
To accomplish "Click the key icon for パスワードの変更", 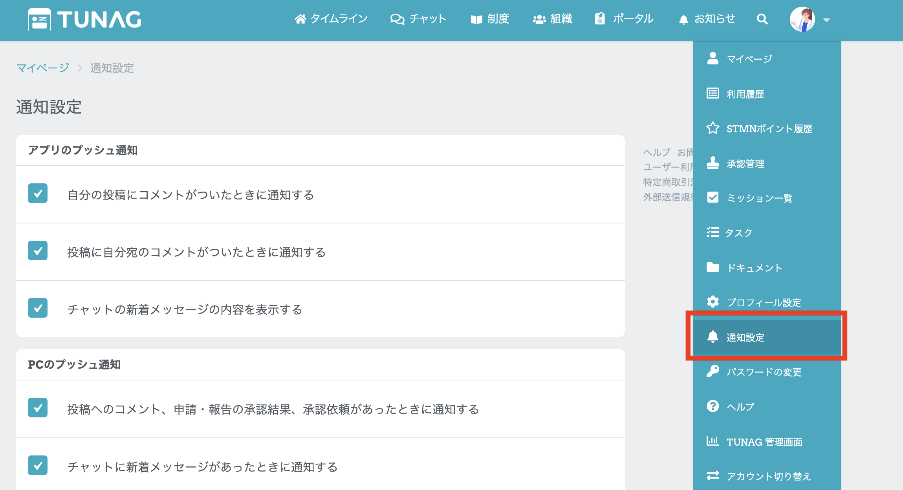I will [x=713, y=371].
